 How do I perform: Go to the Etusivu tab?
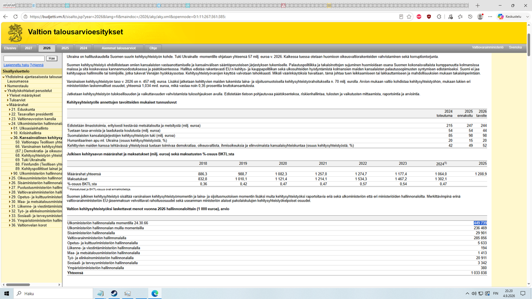10,48
